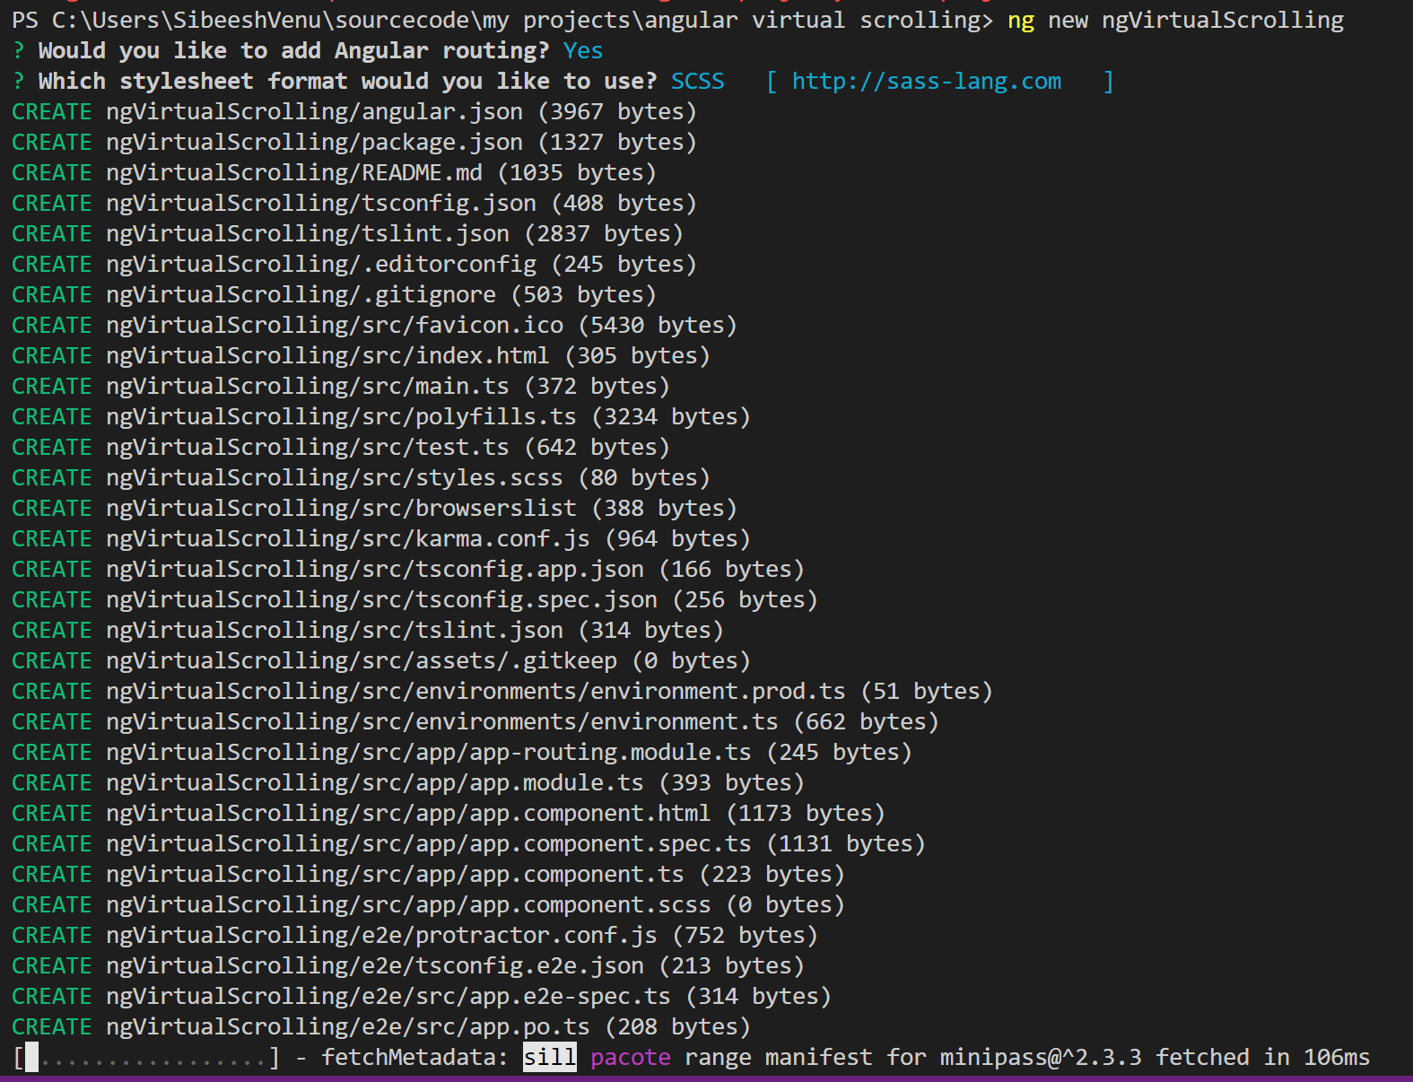Open the http://sass-lang.com link
1413x1082 pixels.
926,82
